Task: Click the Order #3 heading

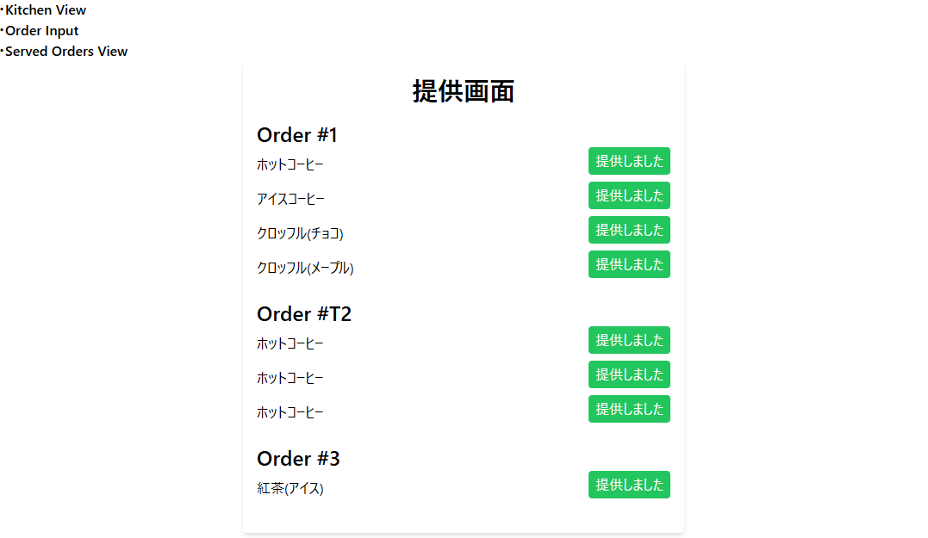Action: (x=298, y=459)
